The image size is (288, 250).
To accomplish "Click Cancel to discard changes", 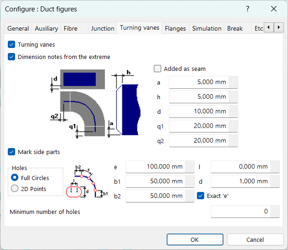I will pos(255,239).
